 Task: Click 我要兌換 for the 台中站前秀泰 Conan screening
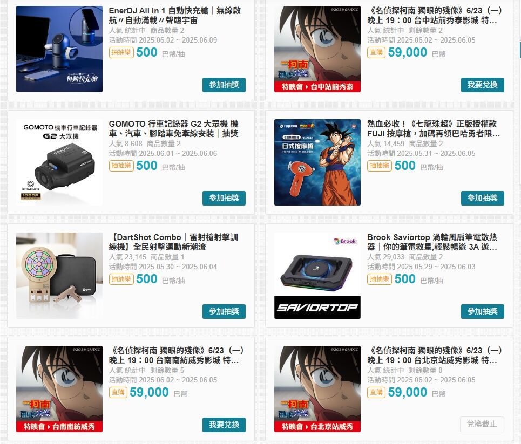(x=483, y=85)
